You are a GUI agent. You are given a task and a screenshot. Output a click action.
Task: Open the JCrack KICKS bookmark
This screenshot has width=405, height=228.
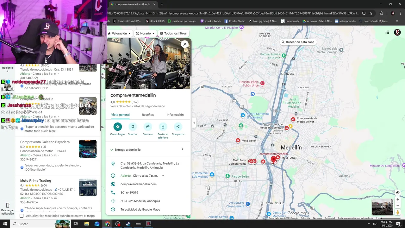[x=155, y=21]
